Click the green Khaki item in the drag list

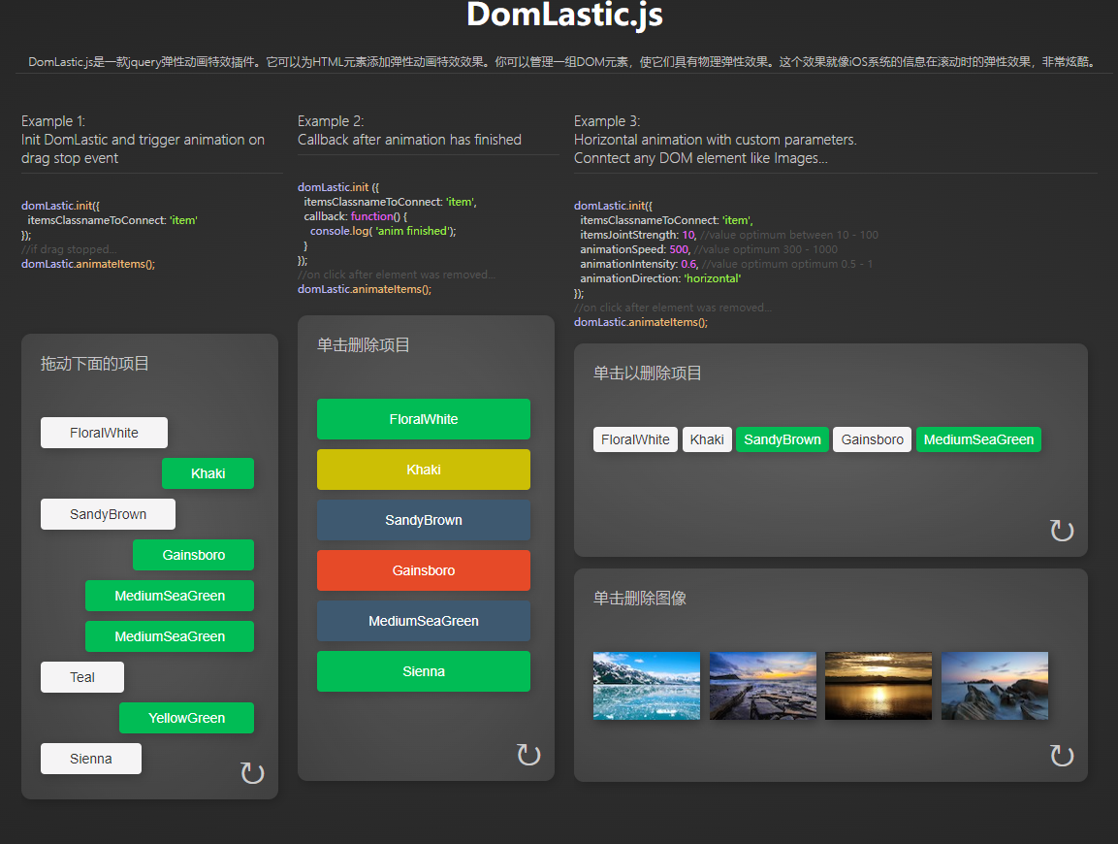(x=208, y=473)
